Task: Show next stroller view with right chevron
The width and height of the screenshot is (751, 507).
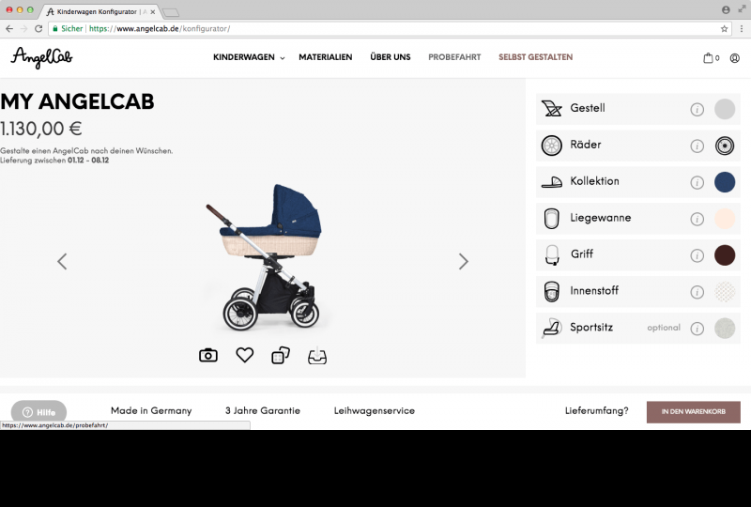Action: (x=463, y=261)
